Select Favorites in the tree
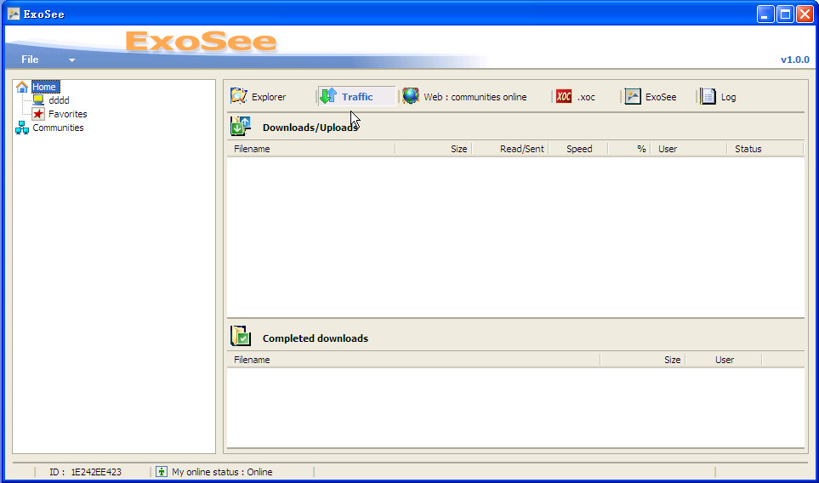 67,114
